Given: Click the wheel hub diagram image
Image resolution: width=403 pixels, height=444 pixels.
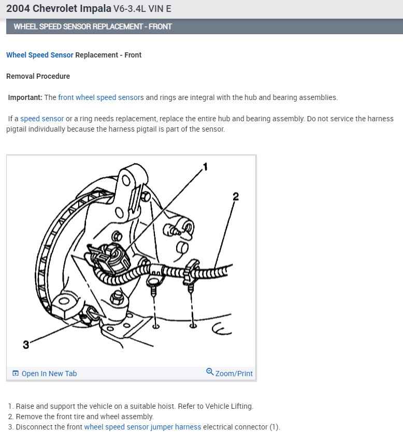Looking at the screenshot, I should coord(131,261).
